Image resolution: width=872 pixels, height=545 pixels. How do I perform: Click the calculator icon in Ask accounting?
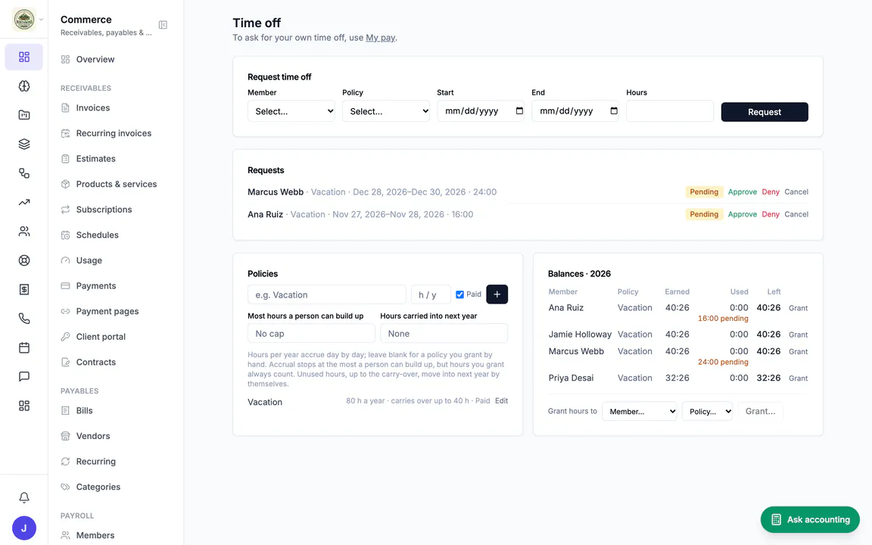776,519
